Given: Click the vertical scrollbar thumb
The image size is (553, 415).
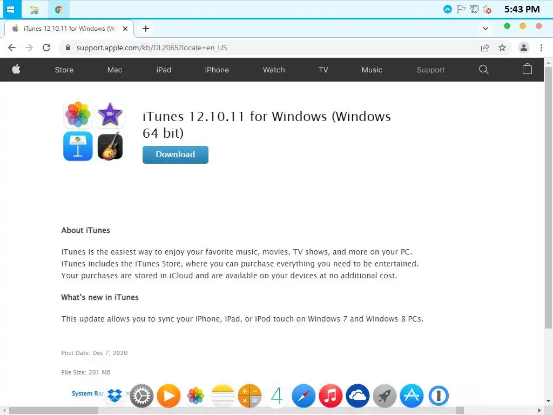Looking at the screenshot, I should point(549,198).
